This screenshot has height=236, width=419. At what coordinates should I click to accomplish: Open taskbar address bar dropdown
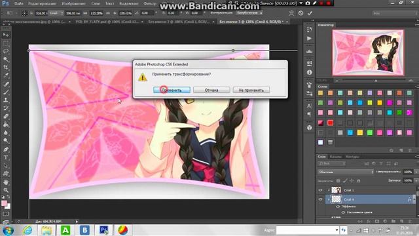[x=337, y=230]
